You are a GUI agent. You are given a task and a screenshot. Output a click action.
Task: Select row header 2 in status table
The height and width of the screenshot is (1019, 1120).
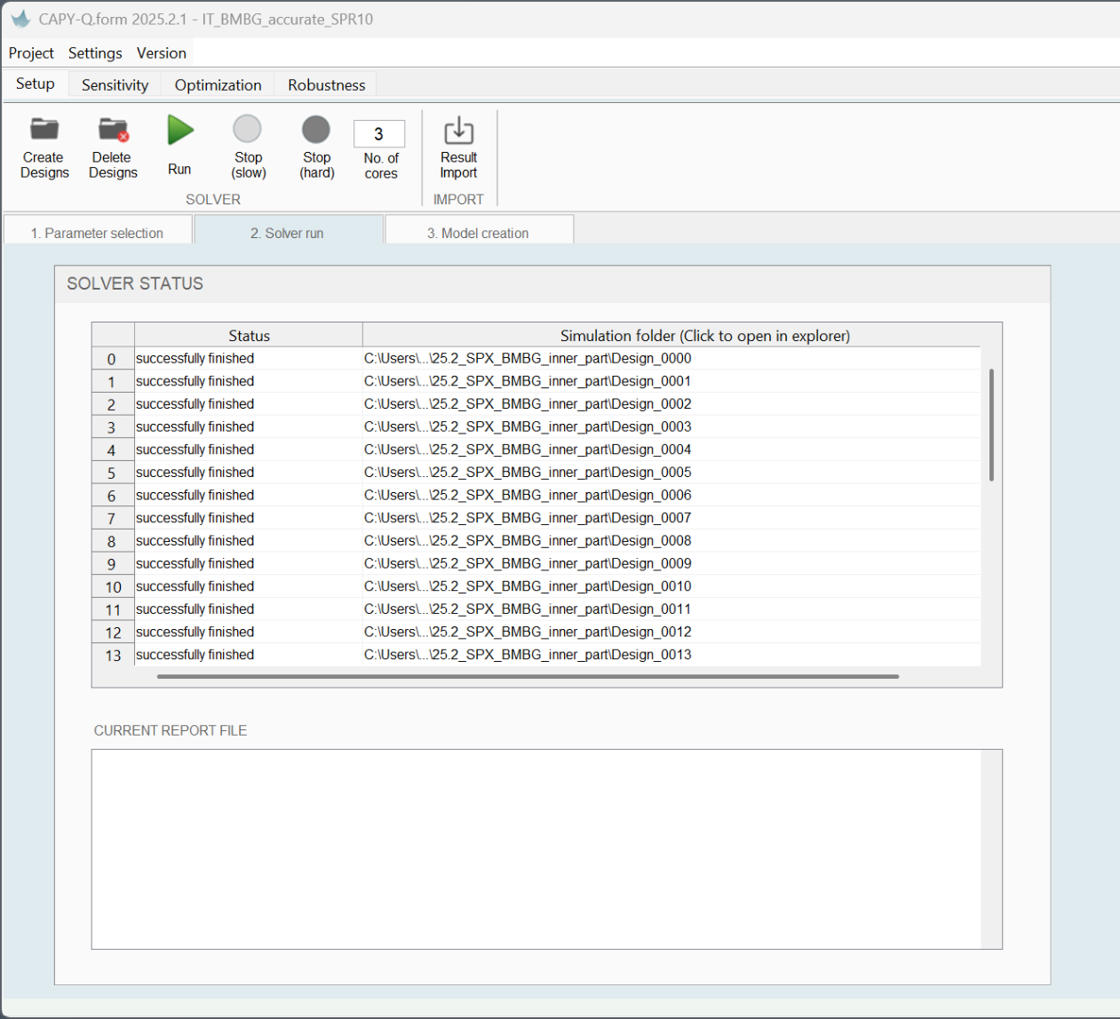tap(113, 404)
